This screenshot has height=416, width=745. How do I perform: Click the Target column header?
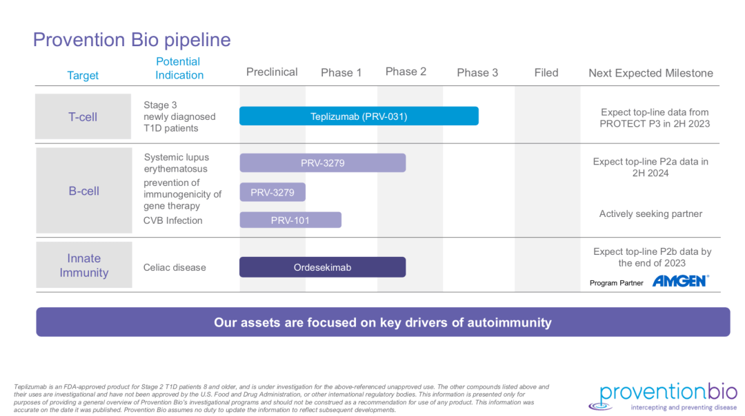click(83, 76)
